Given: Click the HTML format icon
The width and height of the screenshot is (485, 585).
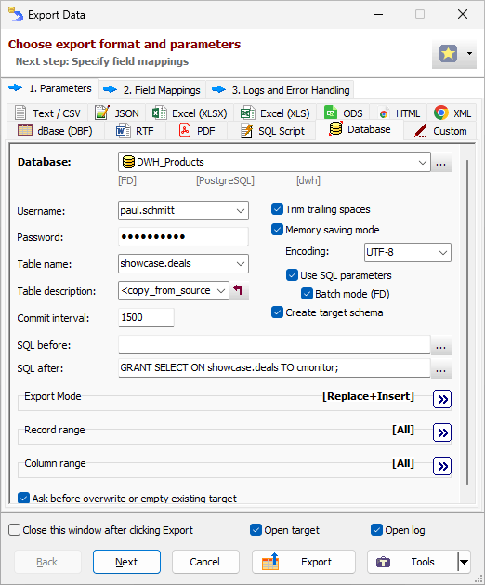Looking at the screenshot, I should pyautogui.click(x=383, y=113).
